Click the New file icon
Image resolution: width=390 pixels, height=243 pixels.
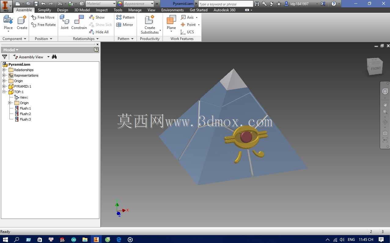pos(18,4)
